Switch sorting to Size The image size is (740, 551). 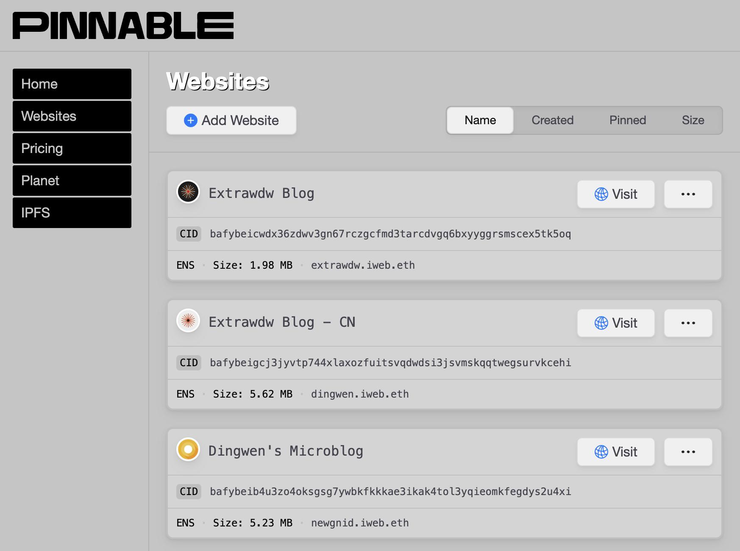(x=693, y=120)
